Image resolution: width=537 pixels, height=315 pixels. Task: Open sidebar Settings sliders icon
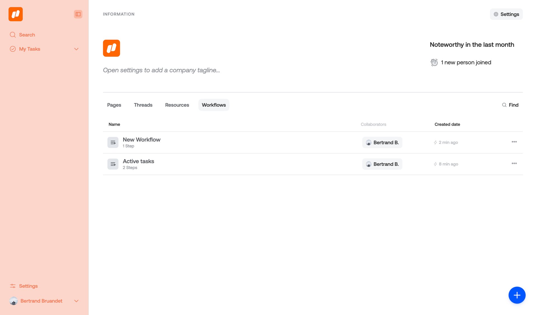[13, 286]
